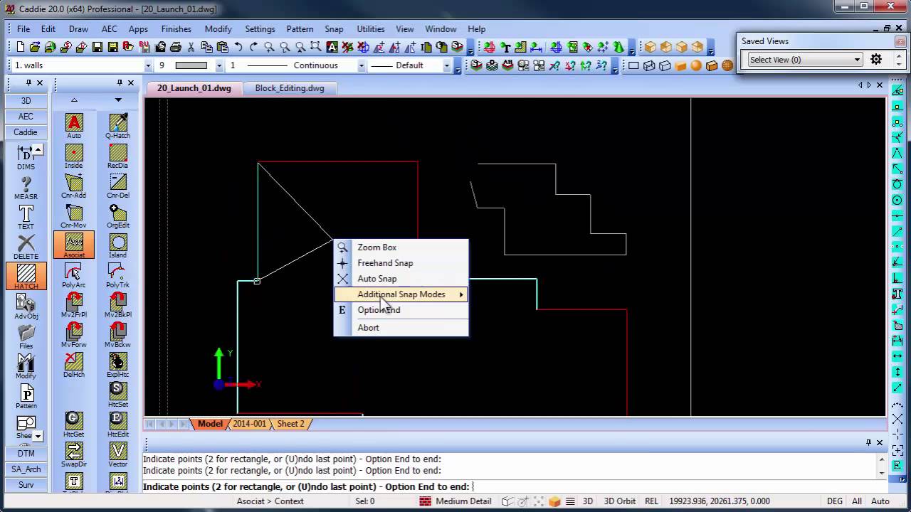Click the 3D palette button
911x512 pixels.
click(26, 101)
